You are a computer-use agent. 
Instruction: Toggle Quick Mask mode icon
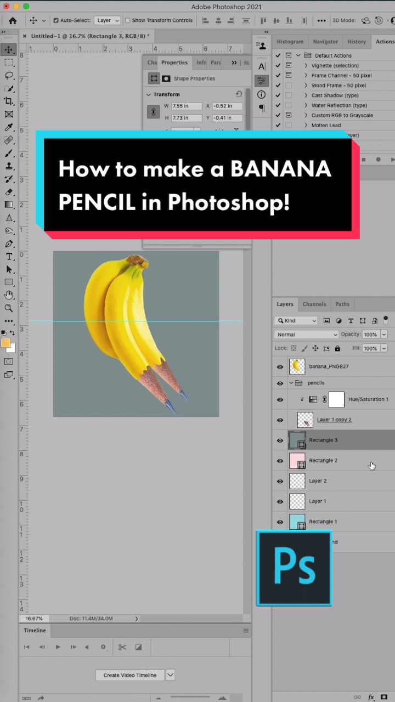point(9,362)
